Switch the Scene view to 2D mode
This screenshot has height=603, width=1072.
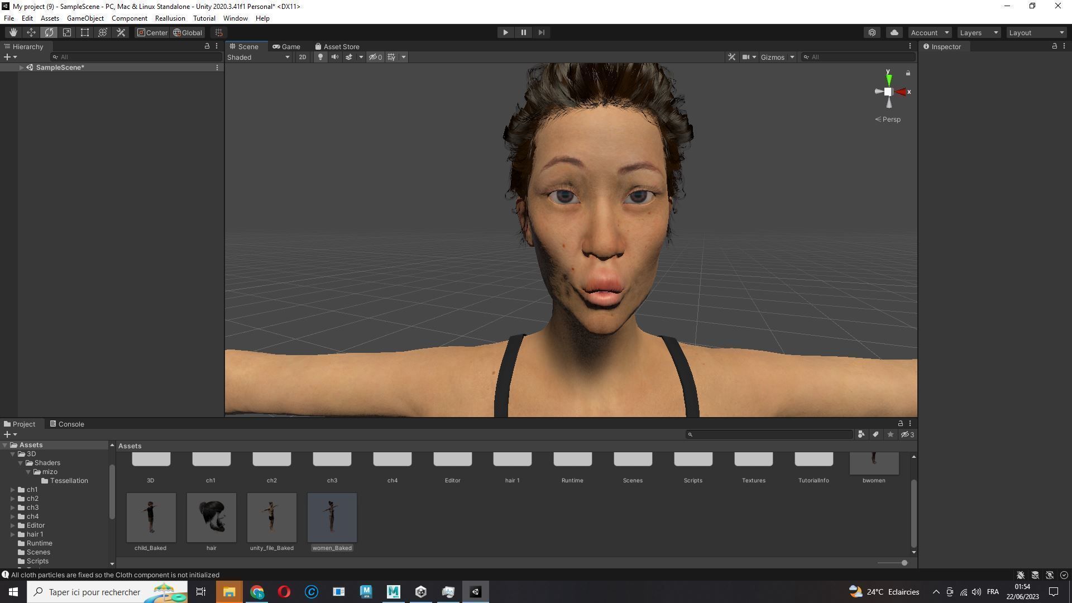point(302,57)
